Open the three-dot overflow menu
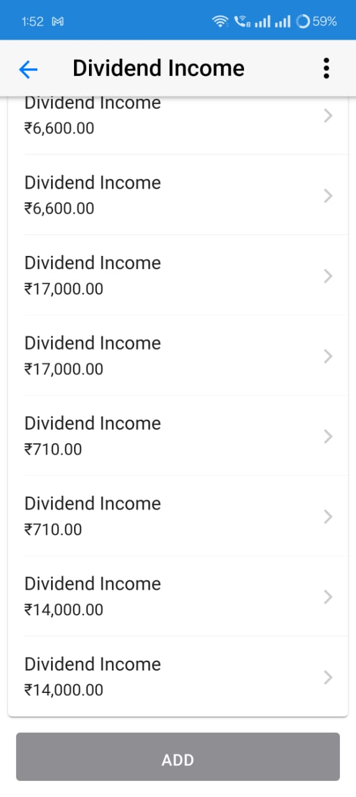The width and height of the screenshot is (356, 797). click(x=326, y=68)
